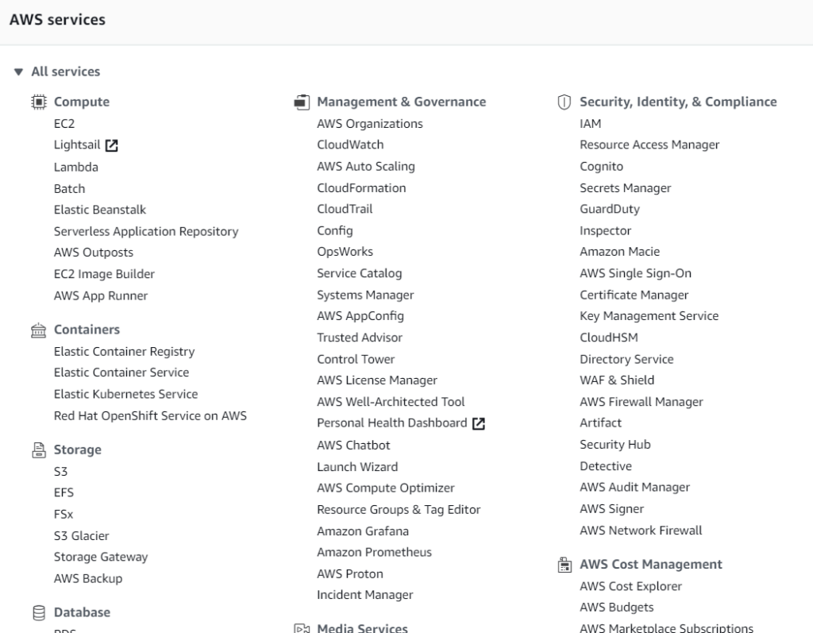
Task: Go to CloudWatch
Action: point(350,145)
